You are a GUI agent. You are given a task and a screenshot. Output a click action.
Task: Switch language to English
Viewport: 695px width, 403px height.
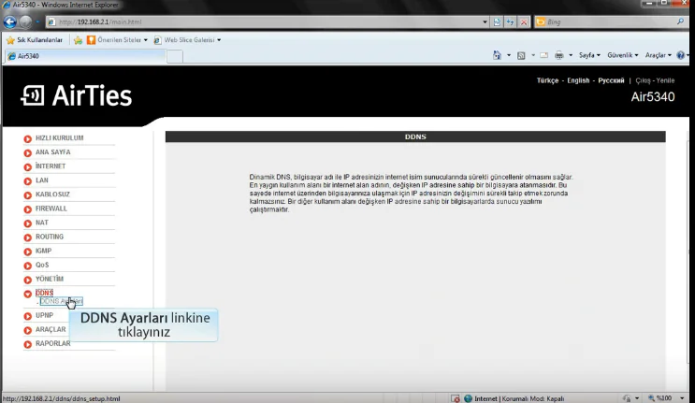coord(578,80)
